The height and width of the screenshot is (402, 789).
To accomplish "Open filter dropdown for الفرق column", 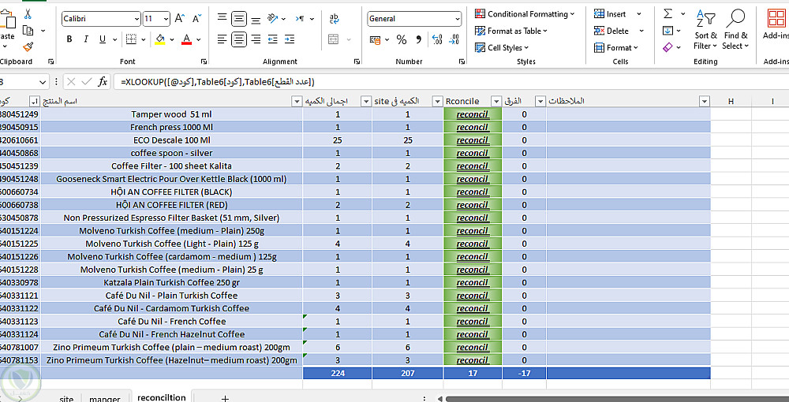I will (540, 102).
